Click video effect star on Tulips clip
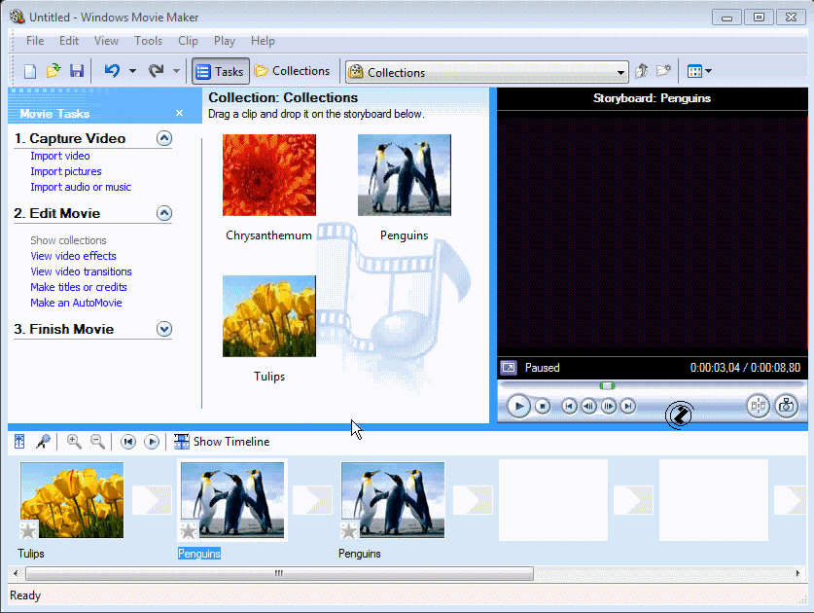814x613 pixels. (28, 530)
